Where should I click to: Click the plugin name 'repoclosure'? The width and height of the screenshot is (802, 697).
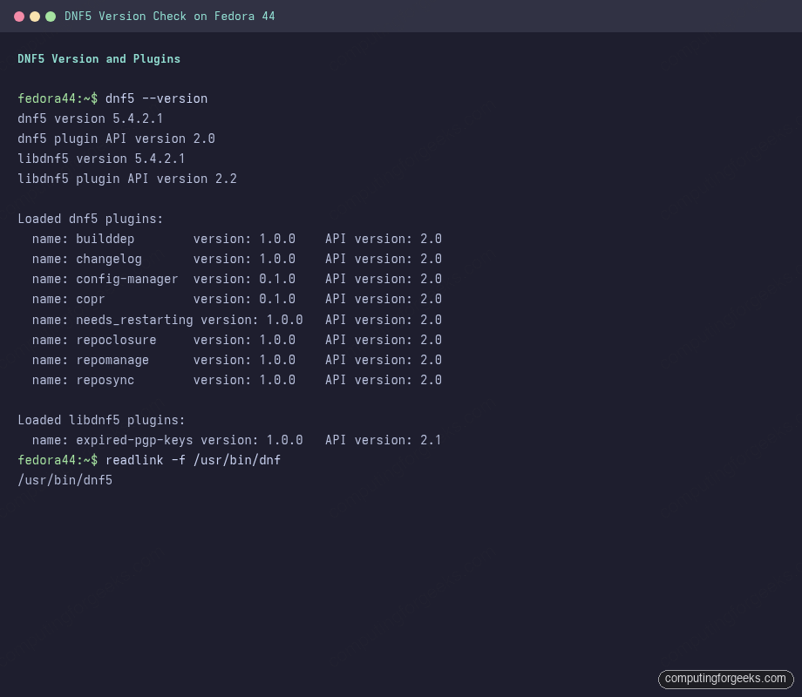pos(116,340)
